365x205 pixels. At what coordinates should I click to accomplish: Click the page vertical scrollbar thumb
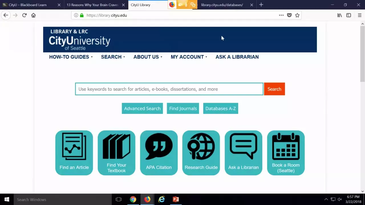point(362,54)
